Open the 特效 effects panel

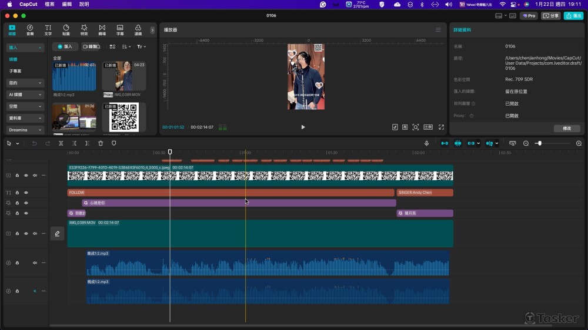[x=84, y=30]
